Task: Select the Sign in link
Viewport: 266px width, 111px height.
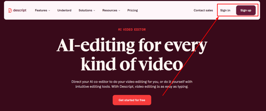Action: click(225, 10)
